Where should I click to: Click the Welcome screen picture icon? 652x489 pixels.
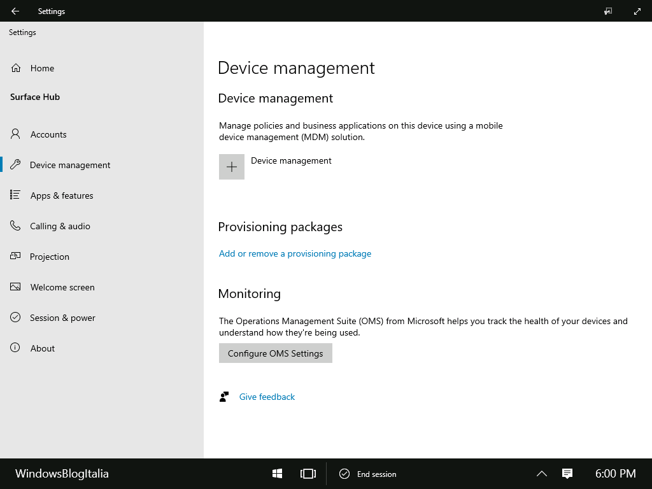pyautogui.click(x=15, y=287)
